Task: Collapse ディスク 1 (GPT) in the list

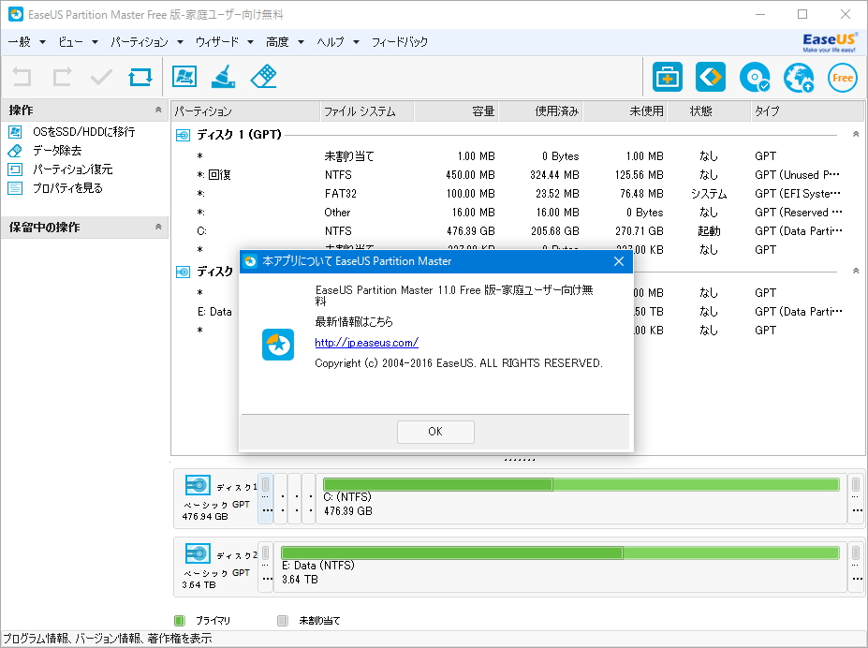Action: point(181,135)
